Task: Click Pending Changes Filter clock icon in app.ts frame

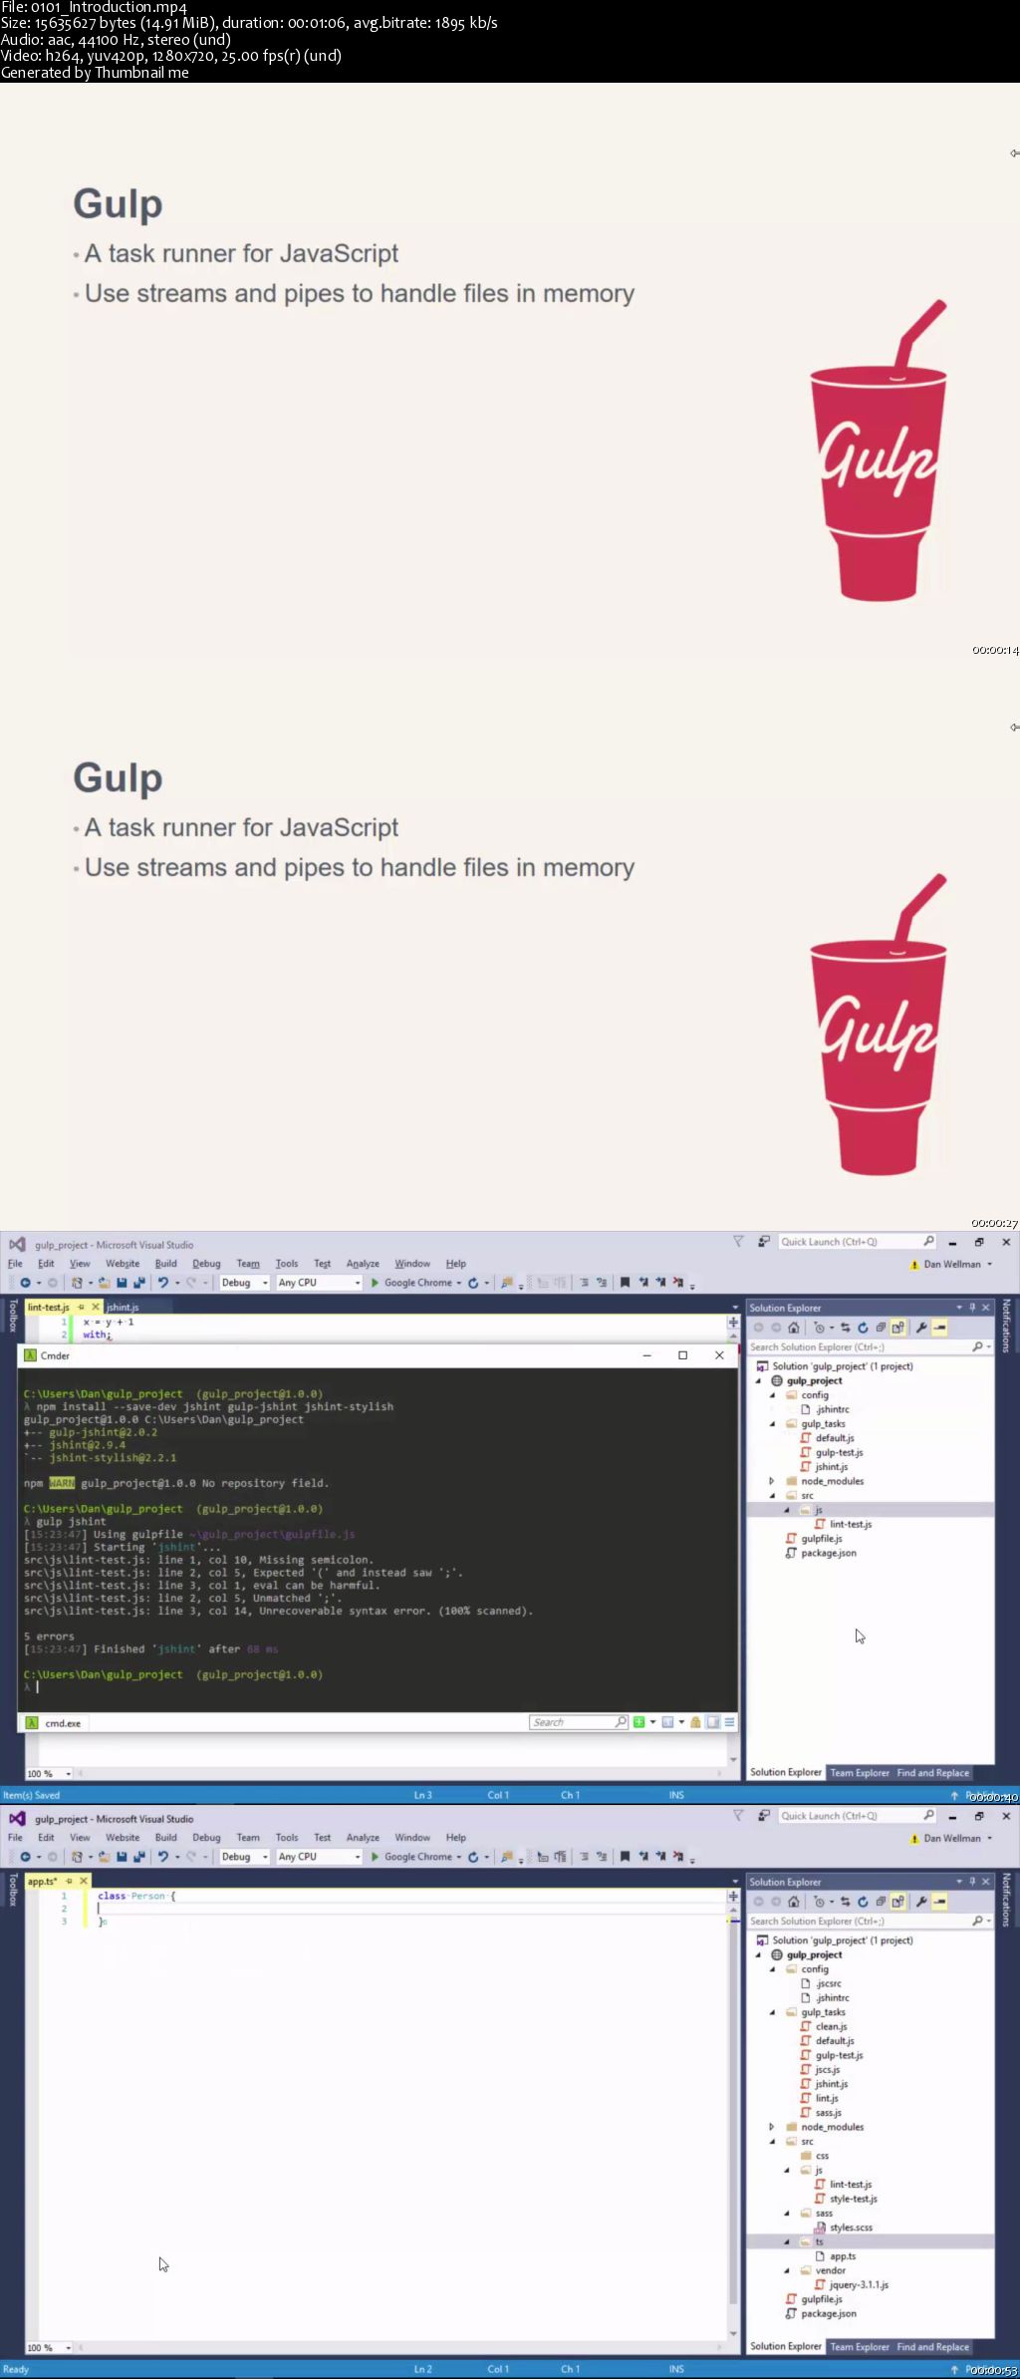Action: pyautogui.click(x=819, y=1902)
